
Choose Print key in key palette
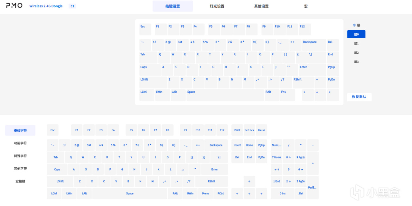coord(237,130)
